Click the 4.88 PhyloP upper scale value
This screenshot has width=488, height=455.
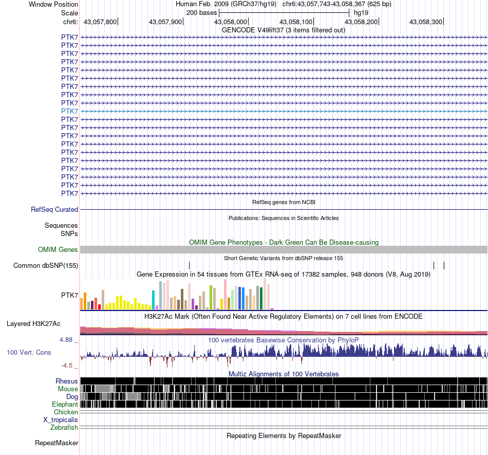point(66,340)
